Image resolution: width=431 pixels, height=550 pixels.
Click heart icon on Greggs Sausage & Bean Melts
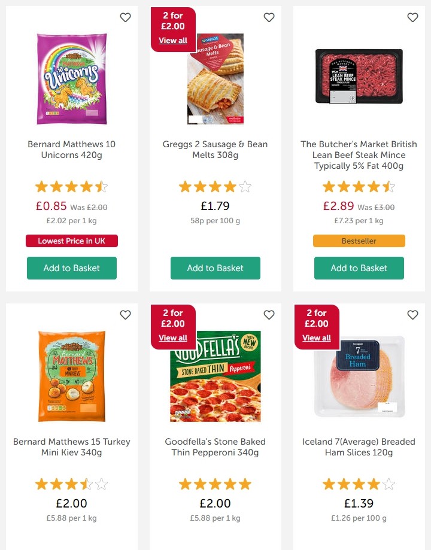coord(269,18)
